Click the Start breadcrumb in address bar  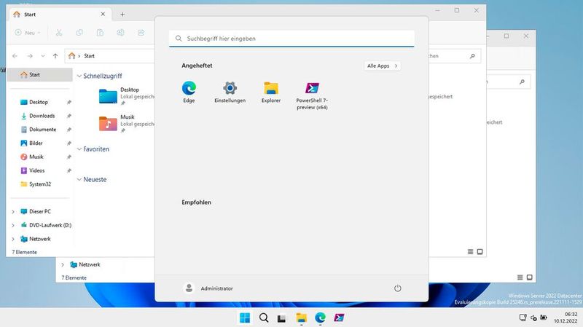tap(89, 56)
